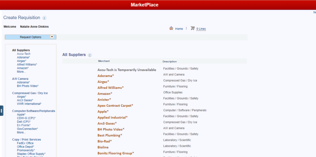Open Staples Office Supply* in the sidebar
316x157 pixels.
[x=31, y=154]
